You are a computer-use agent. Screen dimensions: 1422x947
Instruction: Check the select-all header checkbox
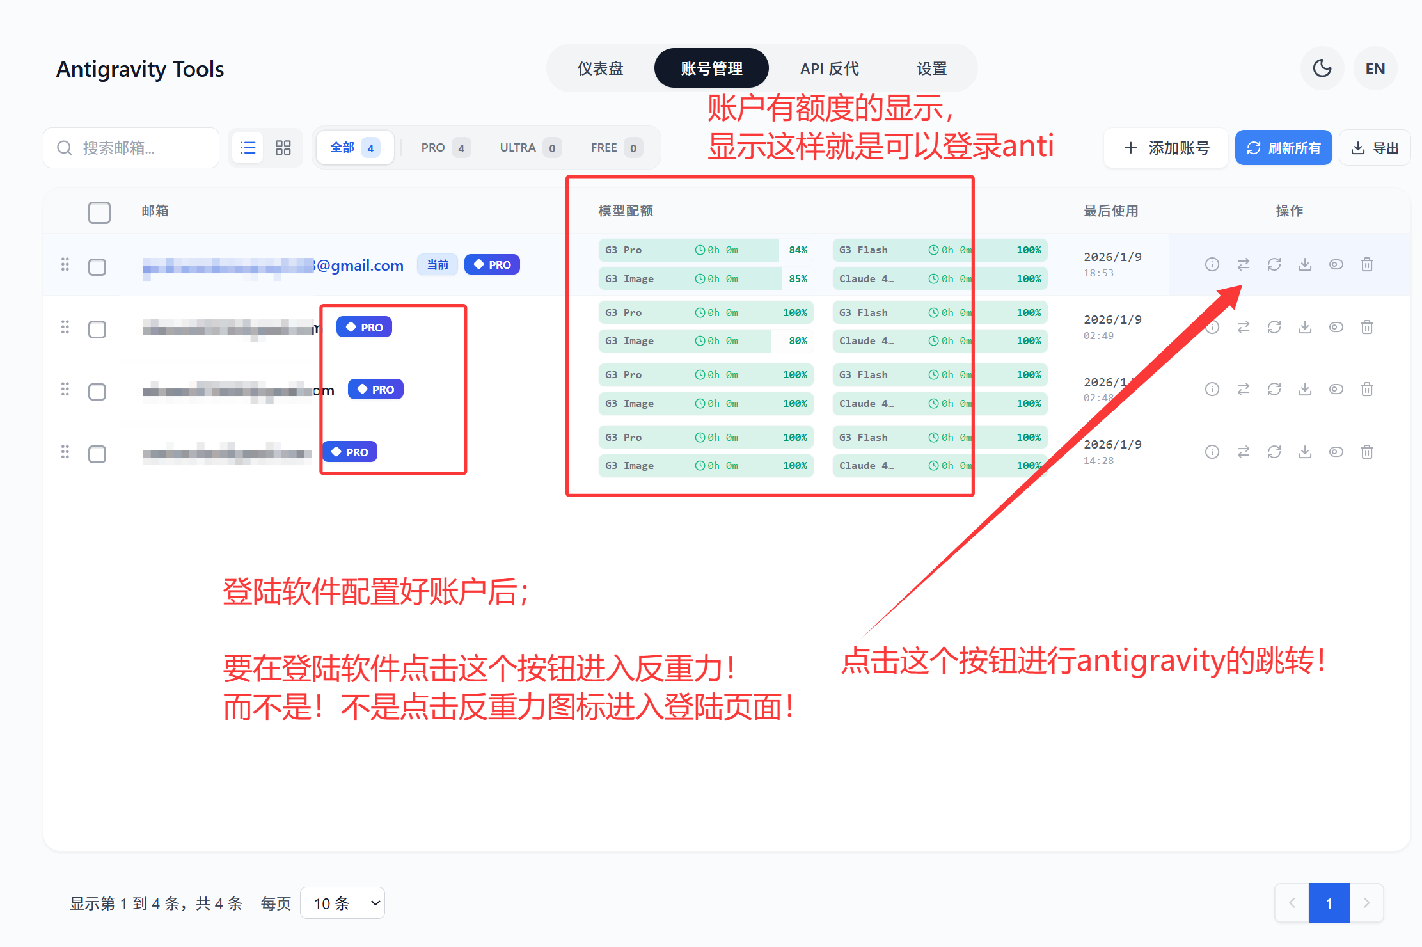coord(99,212)
